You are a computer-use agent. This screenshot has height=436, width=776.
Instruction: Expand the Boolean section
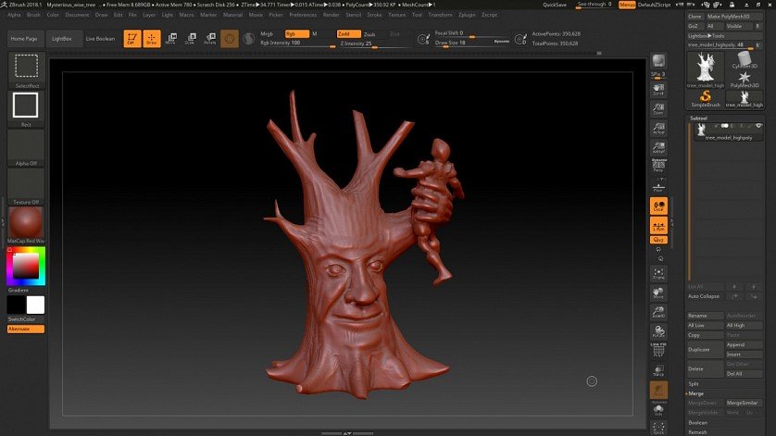(698, 423)
